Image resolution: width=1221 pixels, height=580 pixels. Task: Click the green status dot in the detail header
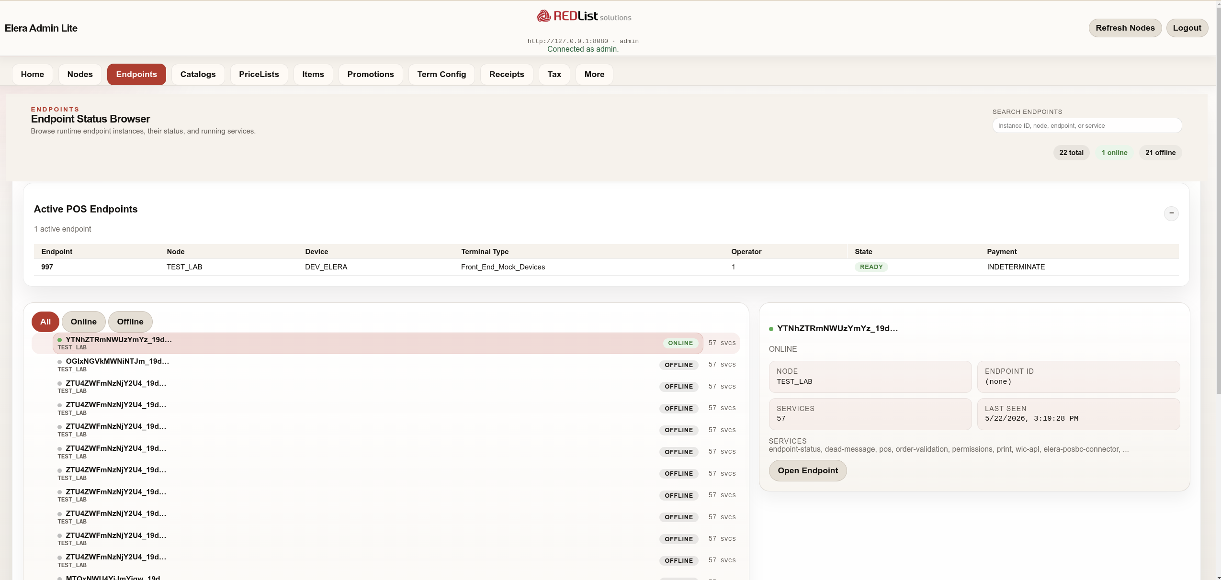tap(771, 329)
